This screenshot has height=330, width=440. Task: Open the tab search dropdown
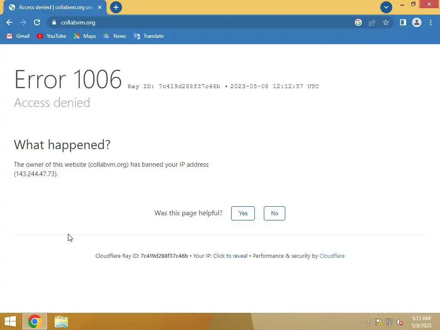(386, 7)
